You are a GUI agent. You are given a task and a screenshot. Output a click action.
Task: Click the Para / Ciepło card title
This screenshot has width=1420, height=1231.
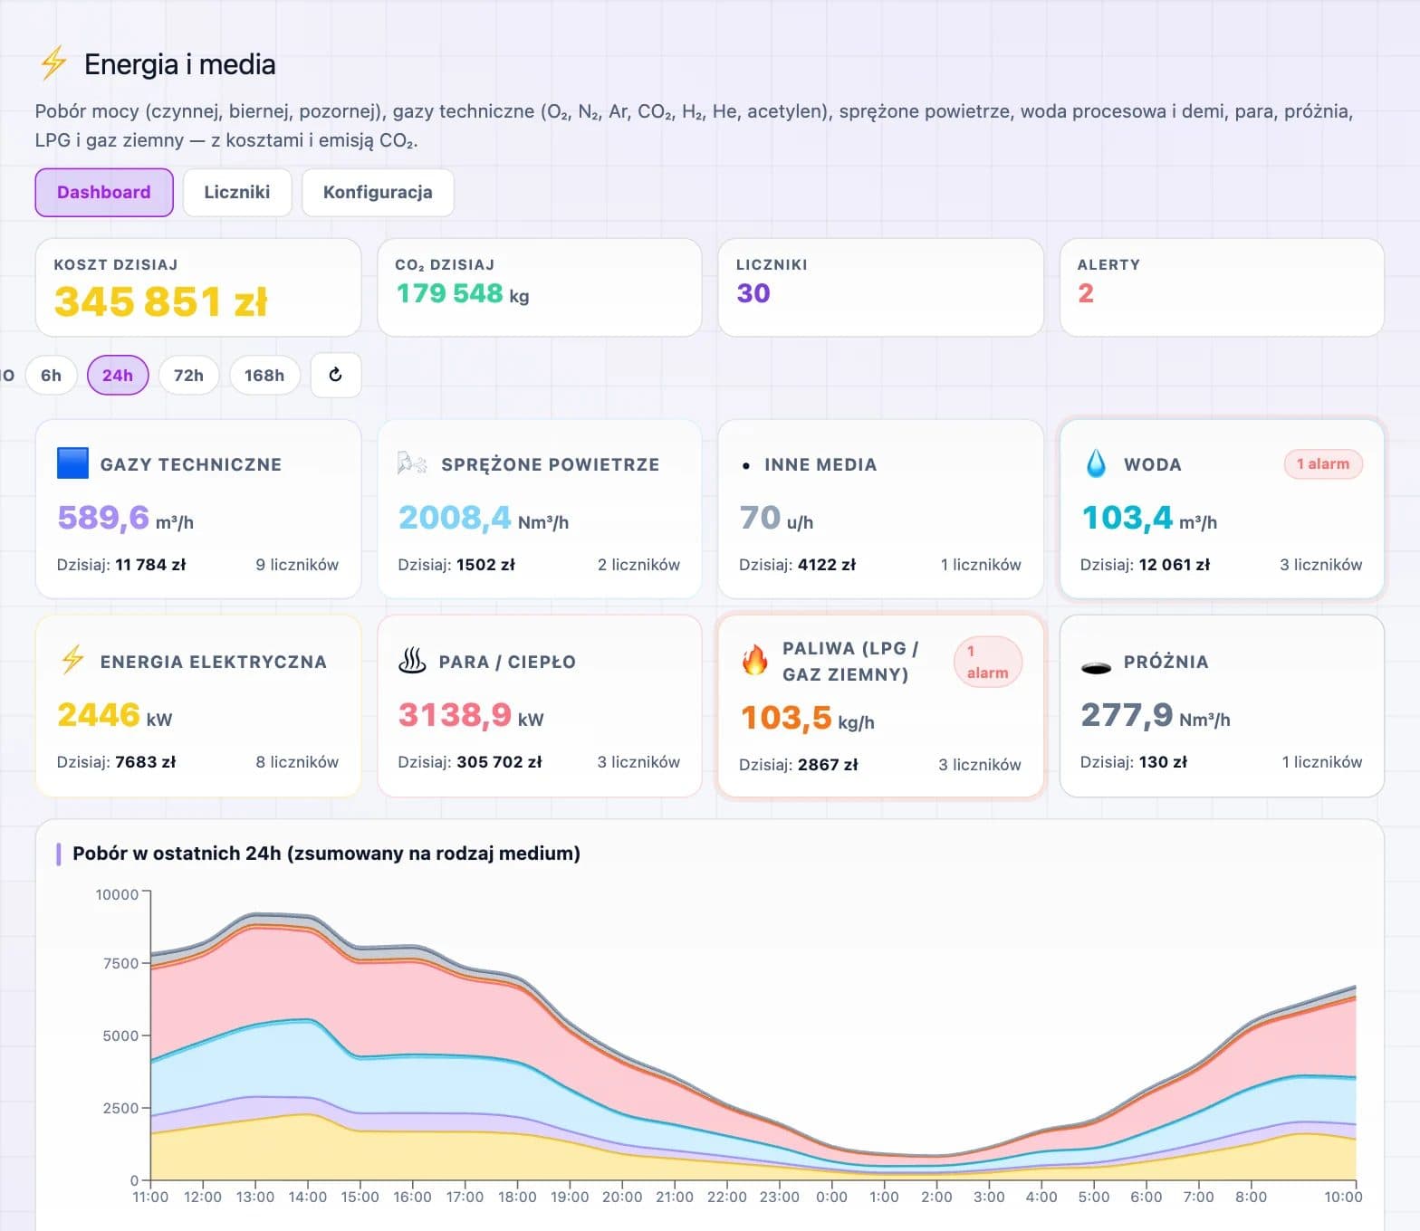coord(507,662)
